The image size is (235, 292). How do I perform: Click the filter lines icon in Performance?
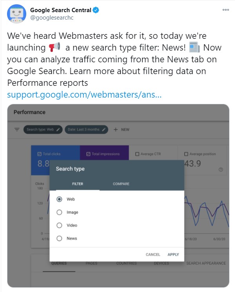pyautogui.click(x=17, y=129)
